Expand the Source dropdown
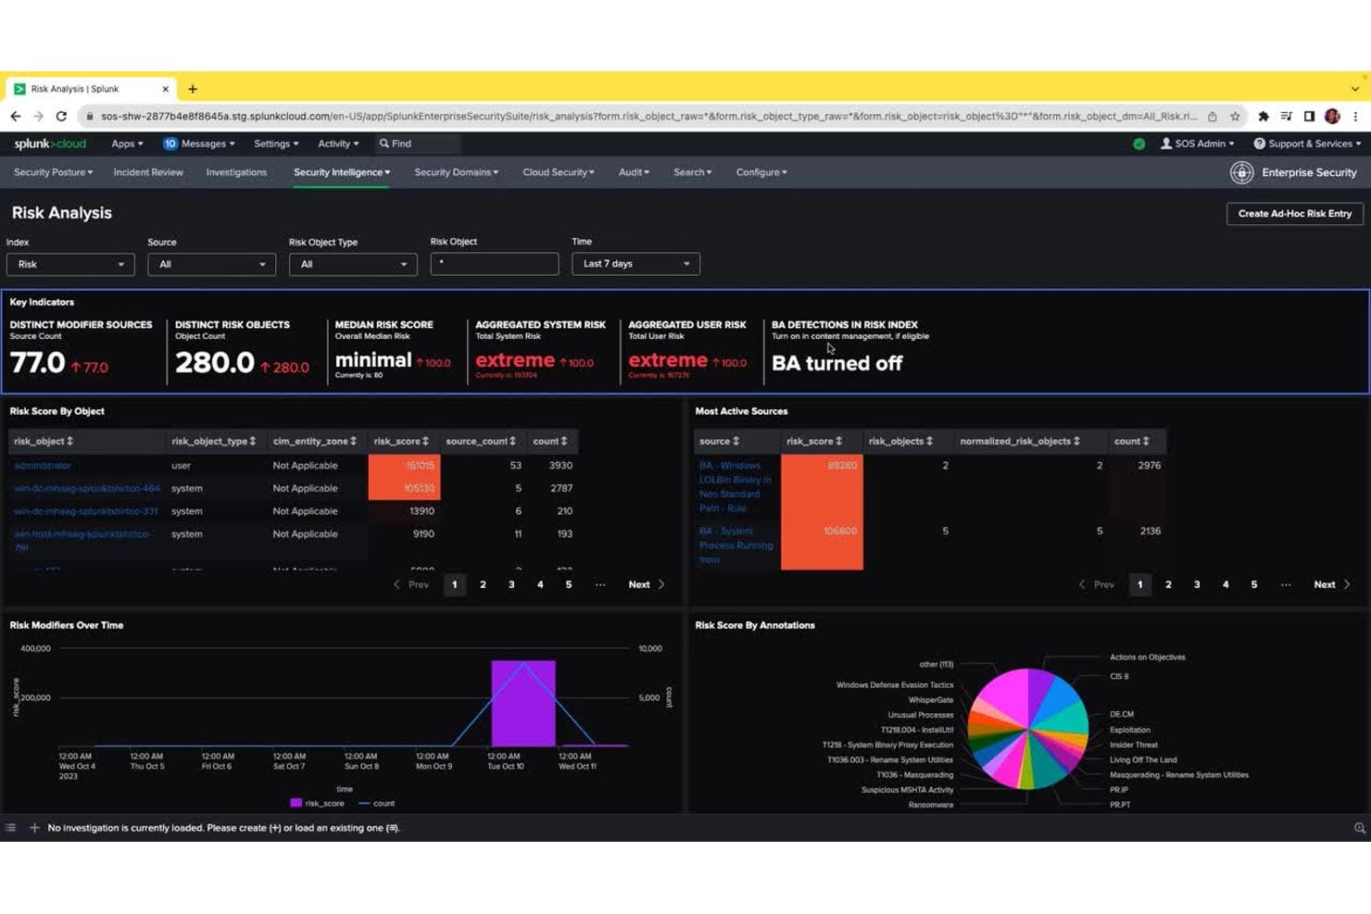 coord(211,264)
